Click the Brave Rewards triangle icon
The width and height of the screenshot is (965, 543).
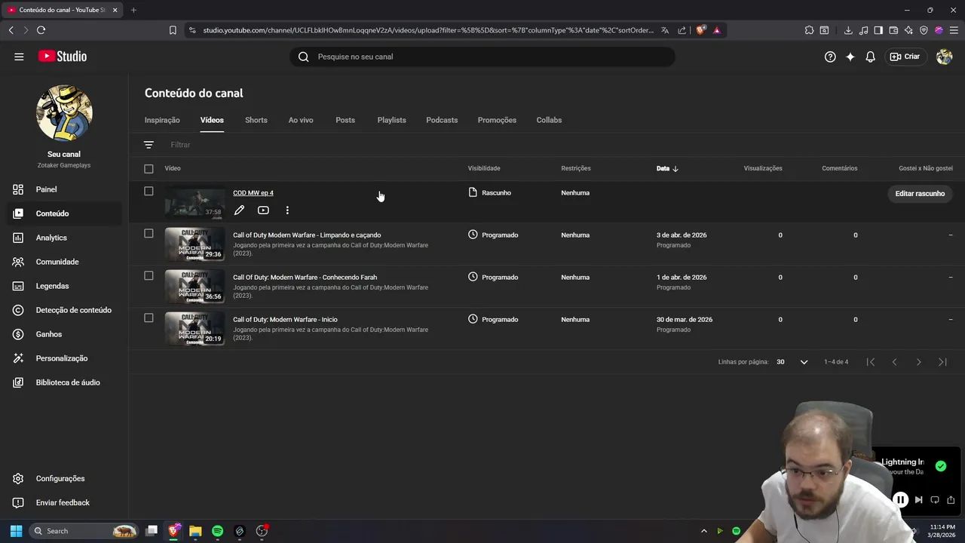(x=716, y=30)
